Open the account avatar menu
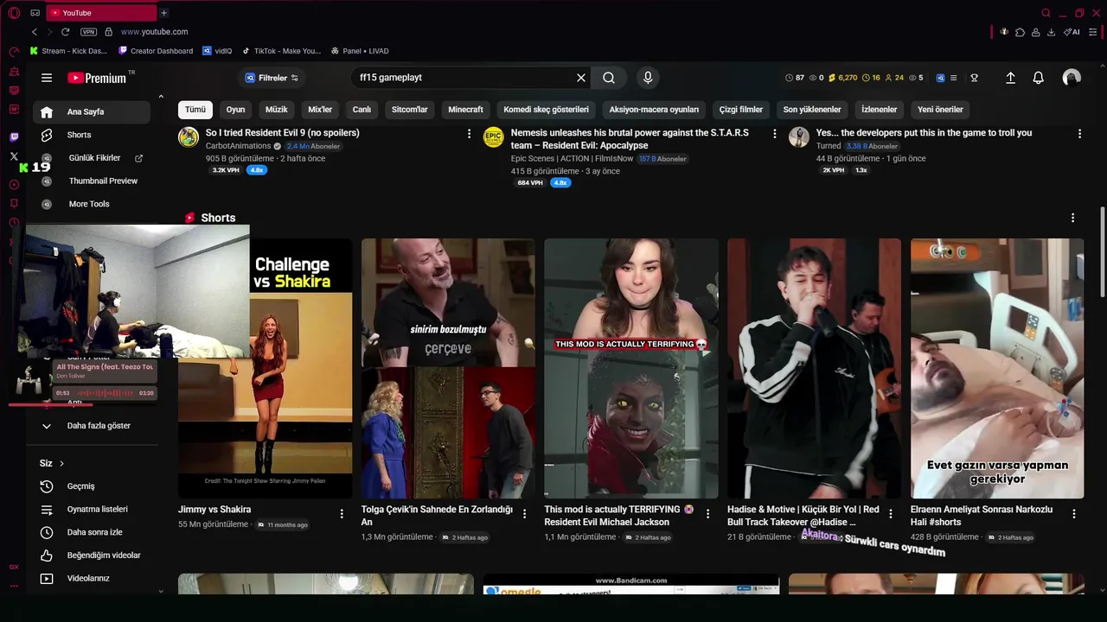 (x=1072, y=78)
